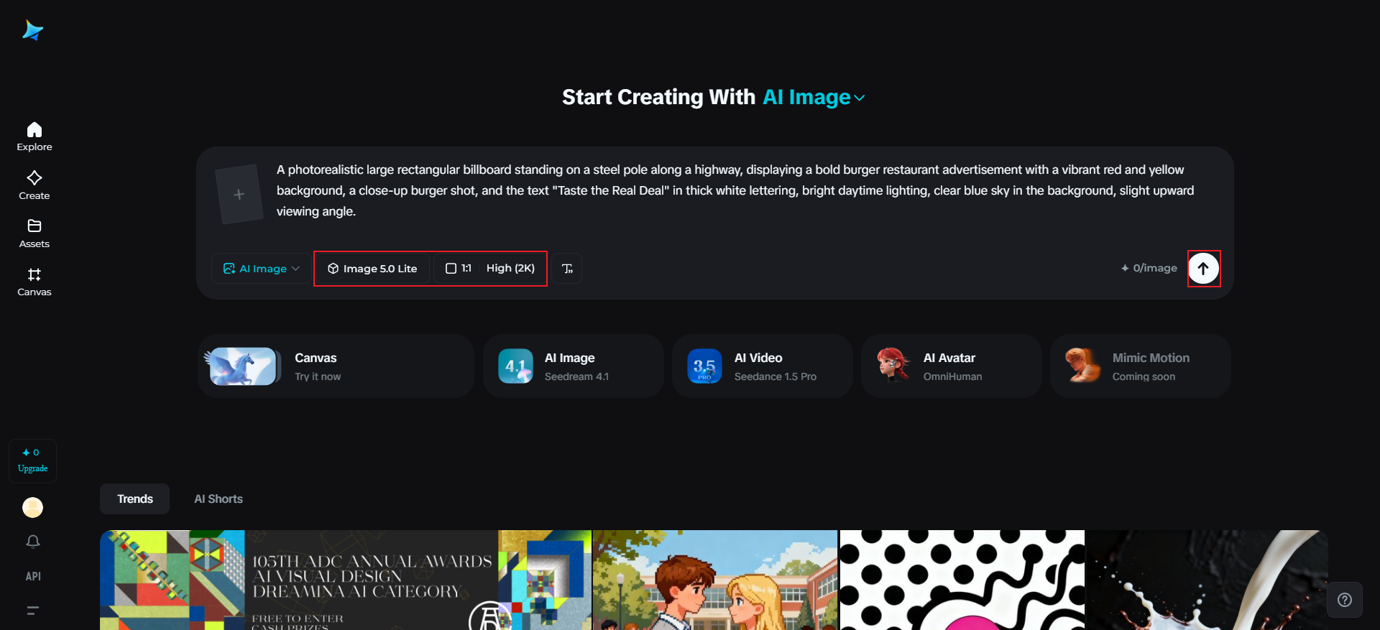Viewport: 1380px width, 630px height.
Task: Open the Canvas Try it now card
Action: tap(336, 366)
